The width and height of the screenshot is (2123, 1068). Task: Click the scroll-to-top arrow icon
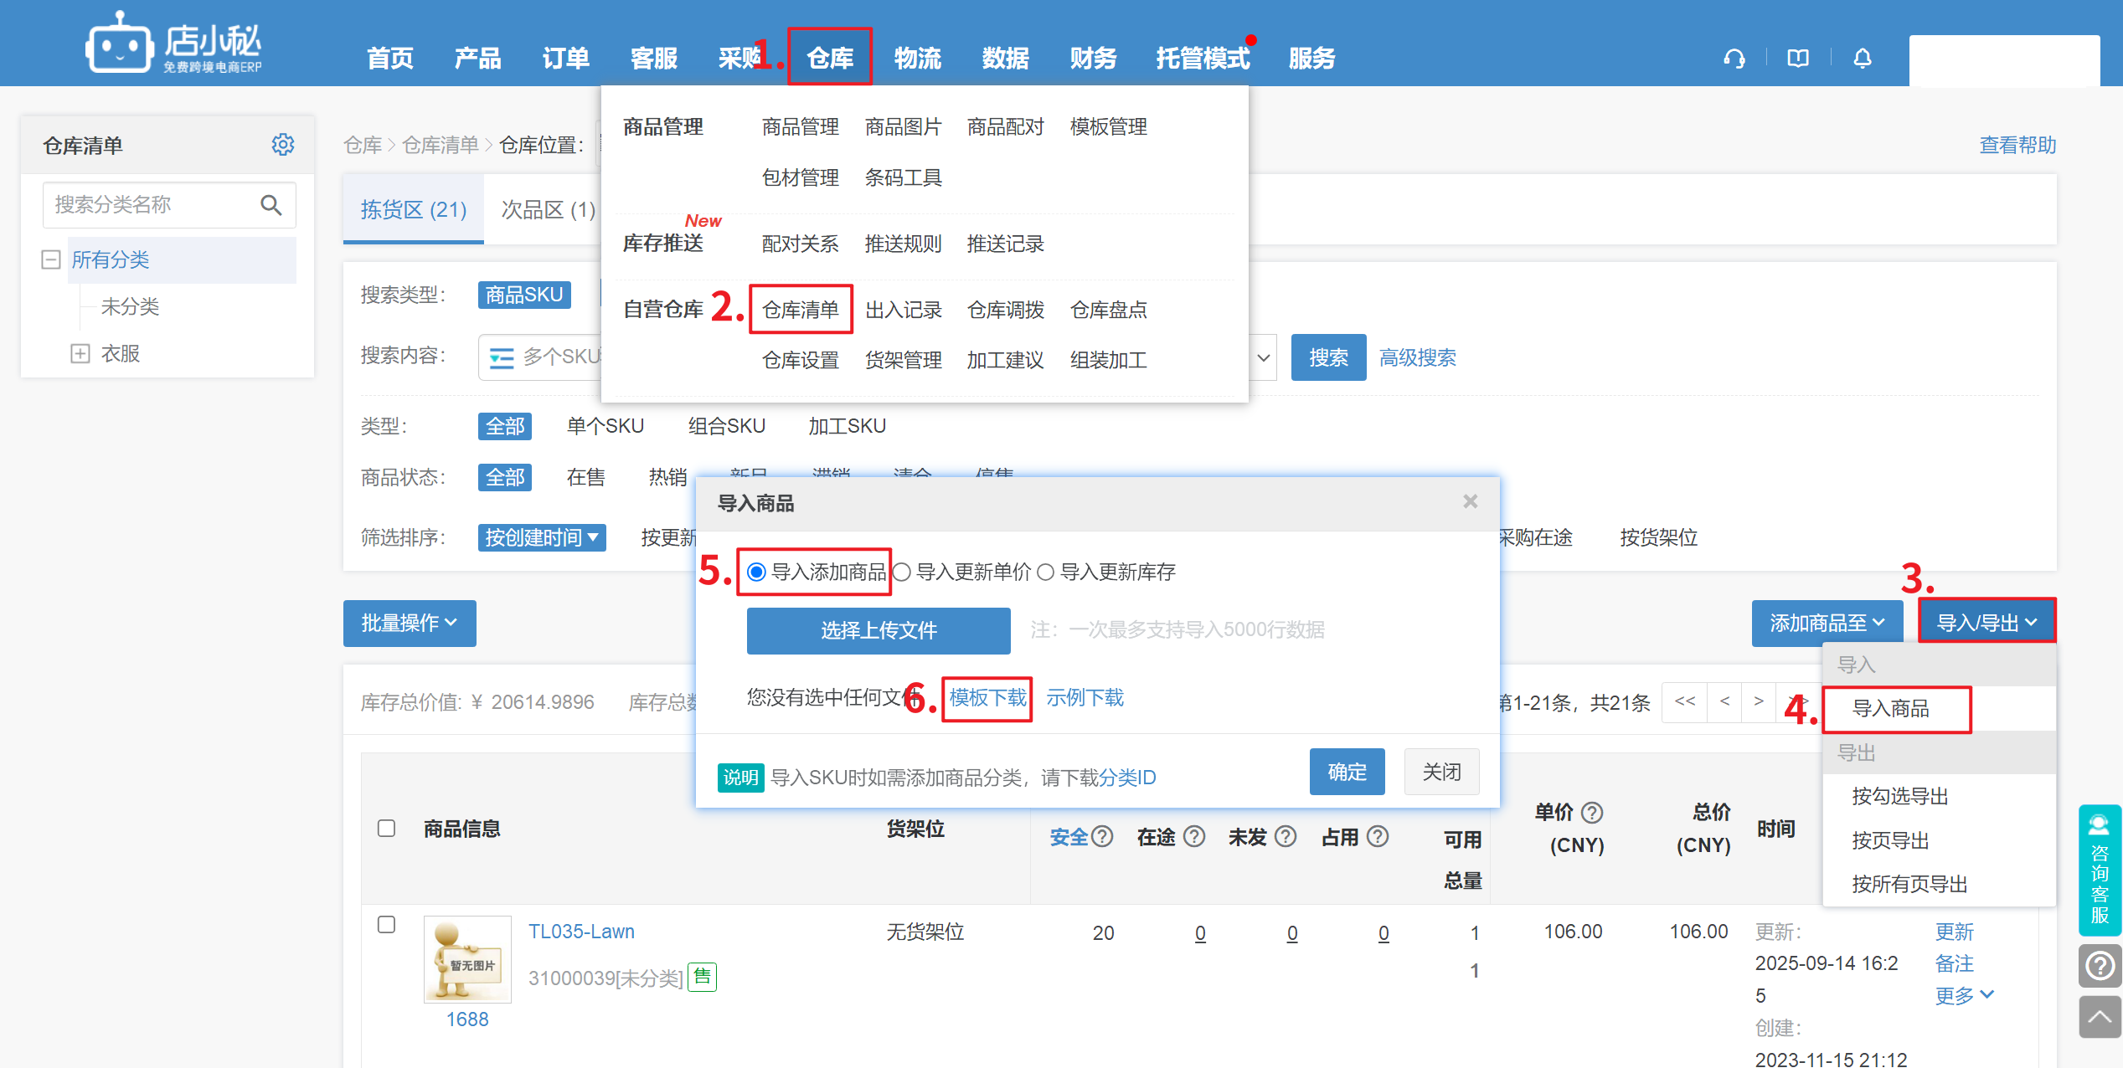pyautogui.click(x=2100, y=1017)
